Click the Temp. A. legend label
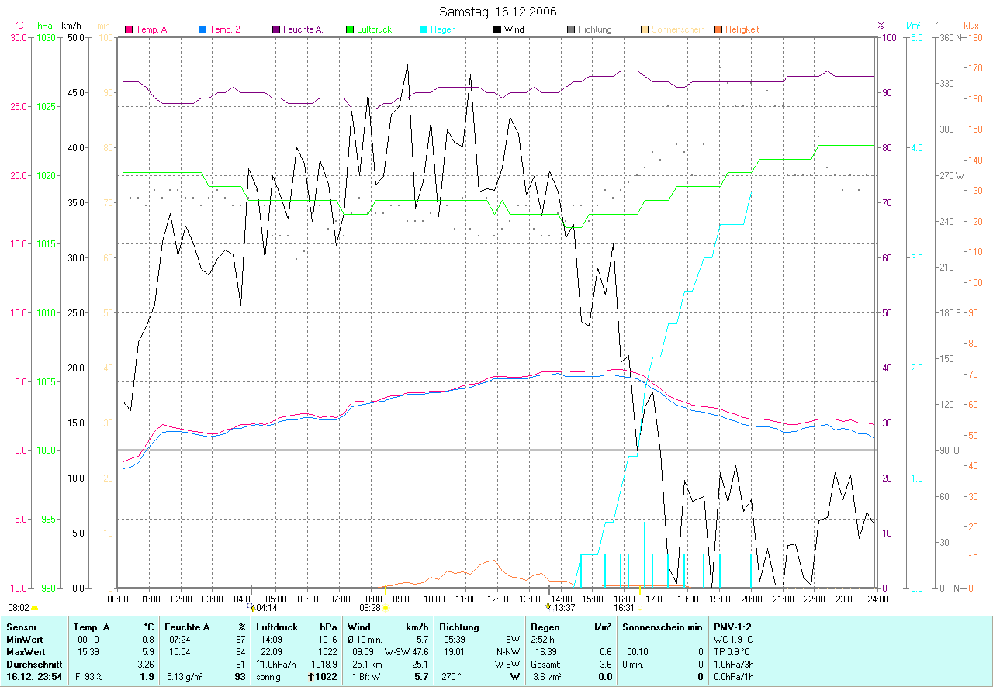 click(151, 29)
